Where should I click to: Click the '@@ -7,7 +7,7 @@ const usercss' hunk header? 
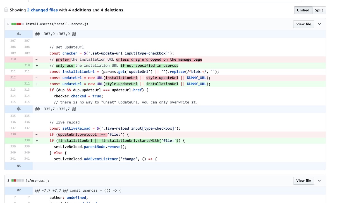click(78, 190)
